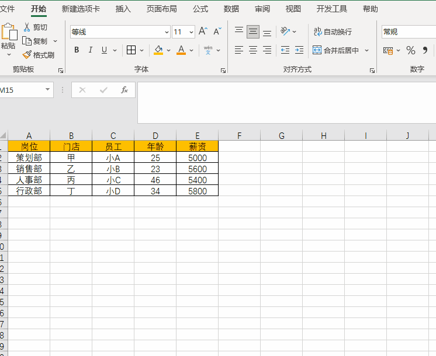Increase the indent
Screen dimensions: 436x356
[299, 50]
